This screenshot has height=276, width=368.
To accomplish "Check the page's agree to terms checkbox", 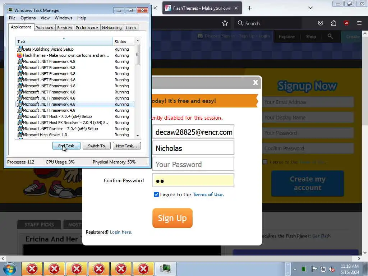I will (x=265, y=162).
